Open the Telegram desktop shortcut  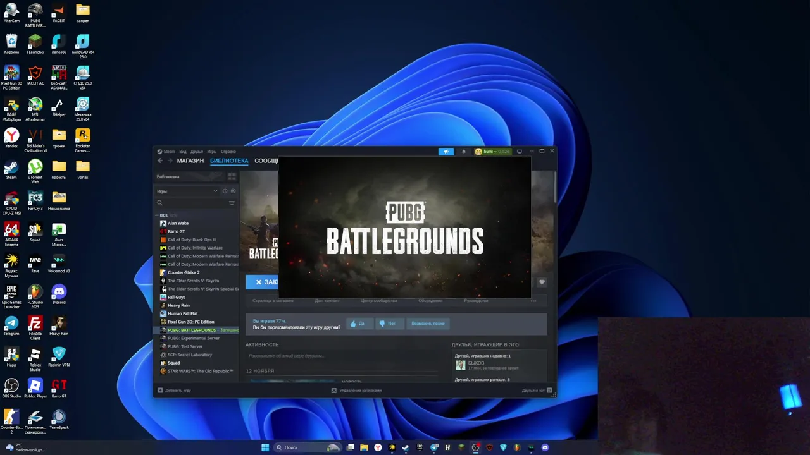[11, 325]
